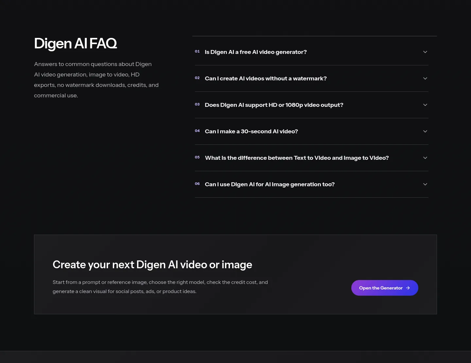Open question "Can I use Digen AI for AI image generation too?"
Screen dimensions: 471x363
[x=311, y=184]
